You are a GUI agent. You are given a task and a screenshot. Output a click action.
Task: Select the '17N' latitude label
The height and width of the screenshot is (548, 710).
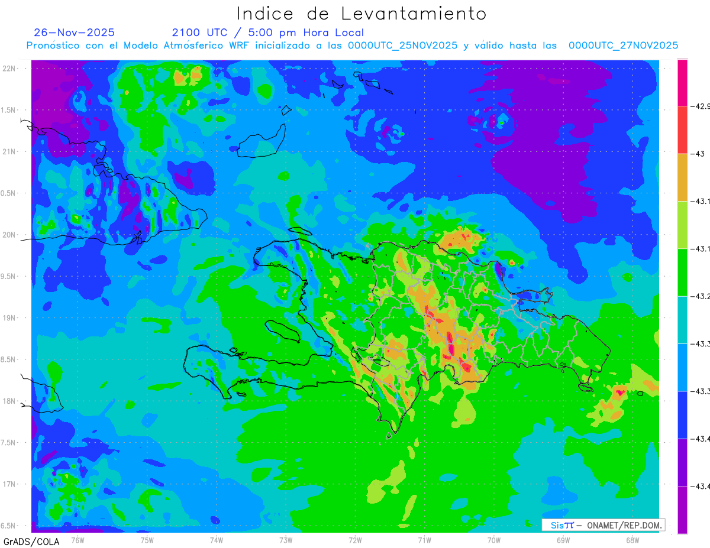click(x=9, y=484)
